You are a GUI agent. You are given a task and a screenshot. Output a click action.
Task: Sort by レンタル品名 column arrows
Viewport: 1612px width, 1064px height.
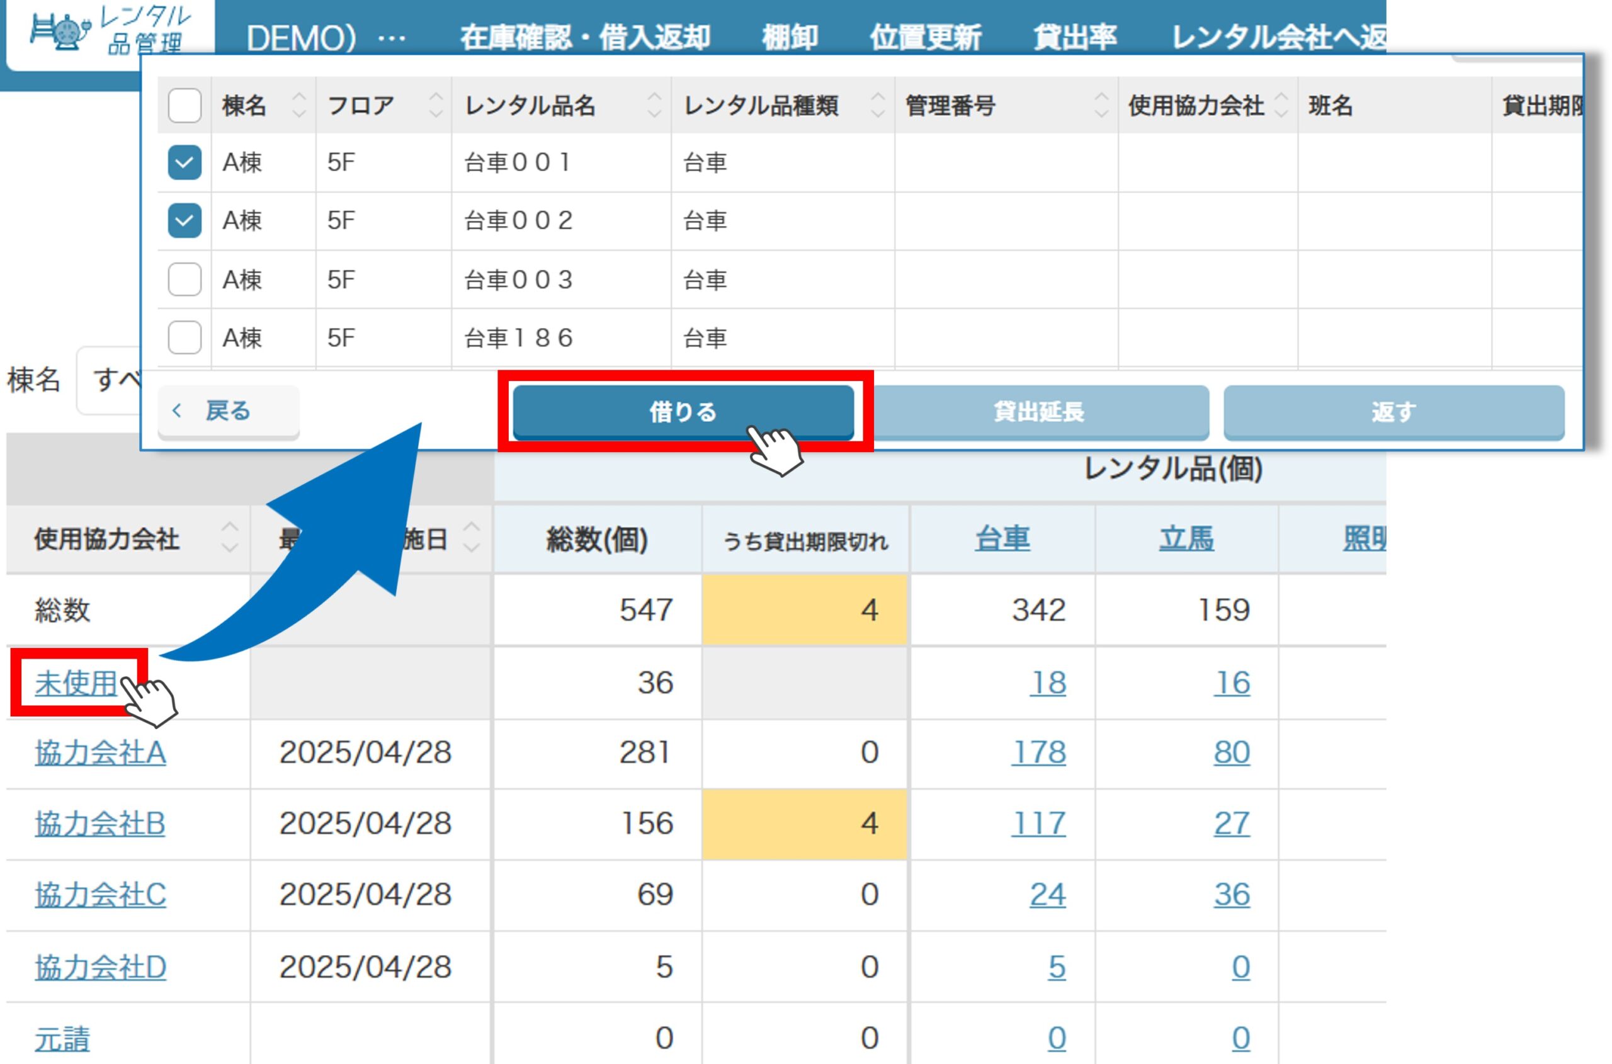[x=654, y=106]
